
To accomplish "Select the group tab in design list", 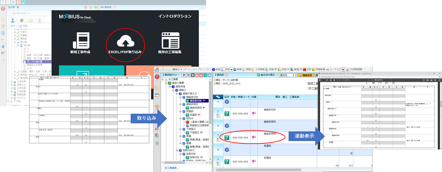I will click(22, 20).
